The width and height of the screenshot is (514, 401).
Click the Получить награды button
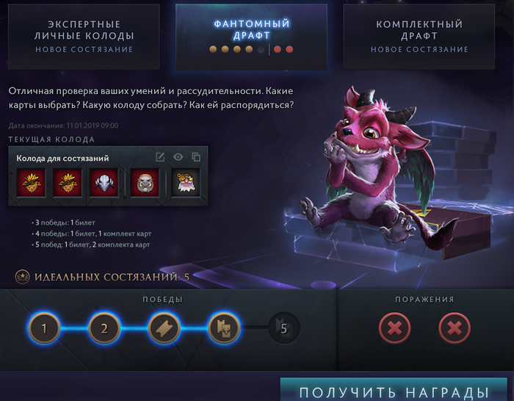[394, 390]
